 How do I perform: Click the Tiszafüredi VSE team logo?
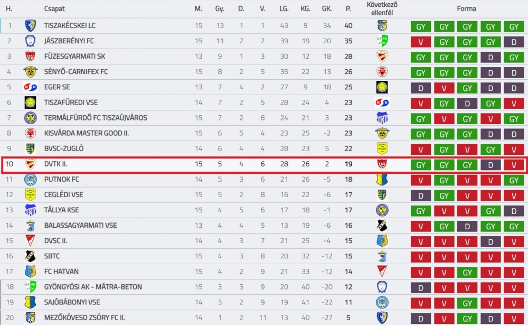tap(30, 103)
